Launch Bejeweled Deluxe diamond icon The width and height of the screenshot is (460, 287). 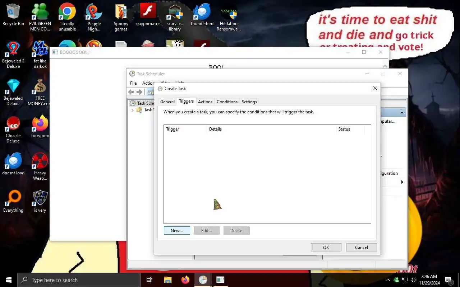click(13, 92)
